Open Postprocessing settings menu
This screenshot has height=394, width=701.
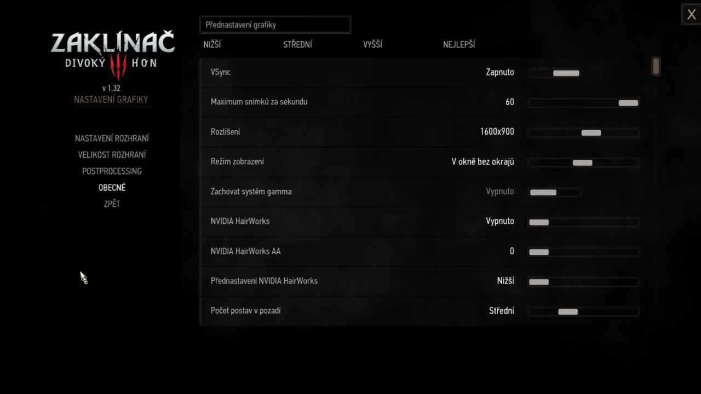tap(112, 171)
